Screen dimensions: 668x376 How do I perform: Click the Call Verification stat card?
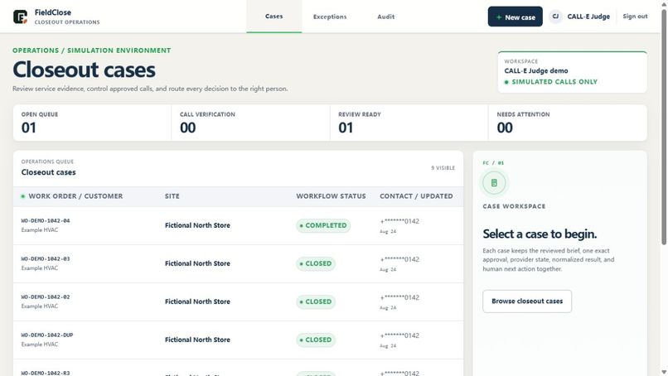pos(250,123)
